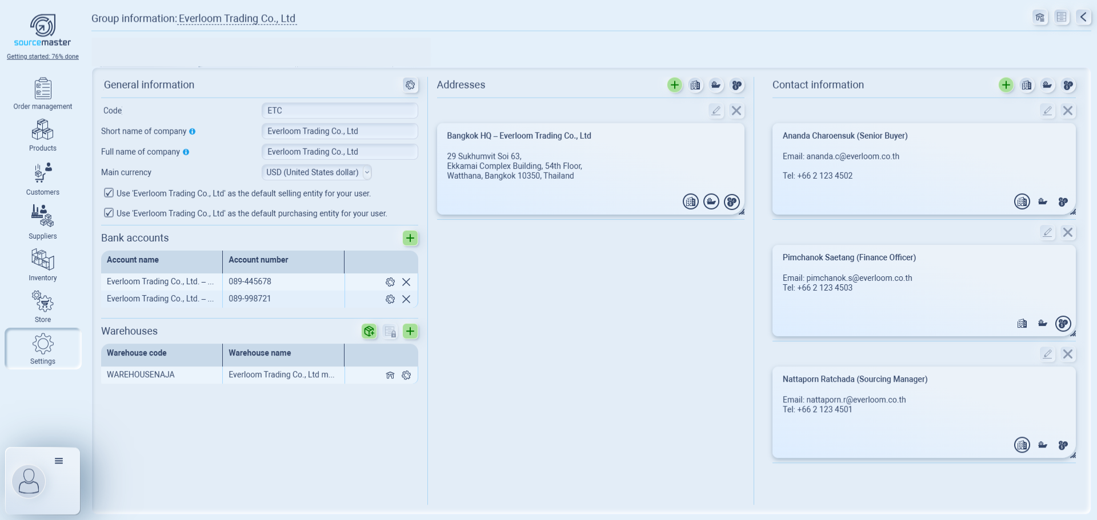Add a new address

pyautogui.click(x=675, y=85)
